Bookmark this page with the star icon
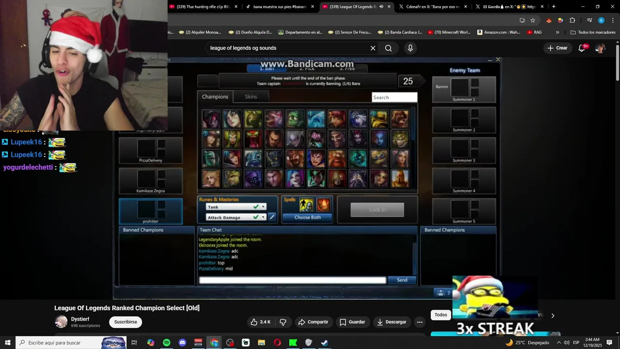The width and height of the screenshot is (620, 349). coord(533,20)
